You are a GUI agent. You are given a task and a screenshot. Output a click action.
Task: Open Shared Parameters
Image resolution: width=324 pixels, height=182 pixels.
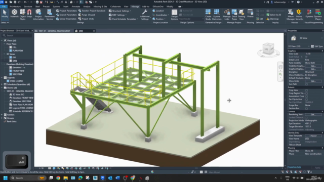point(66,15)
